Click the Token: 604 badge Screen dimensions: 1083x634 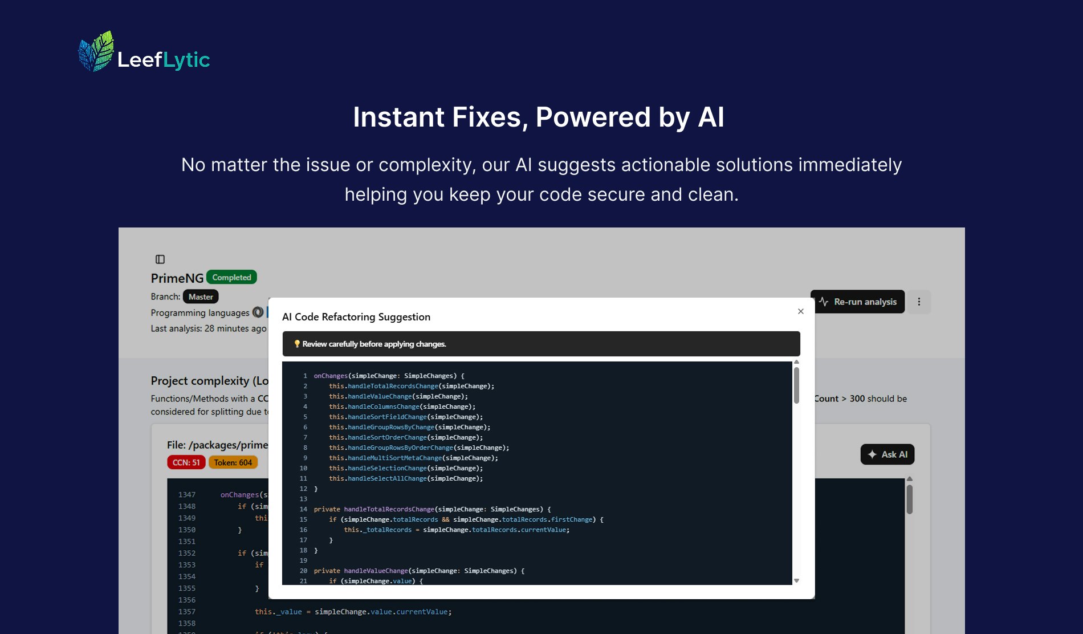pos(233,462)
